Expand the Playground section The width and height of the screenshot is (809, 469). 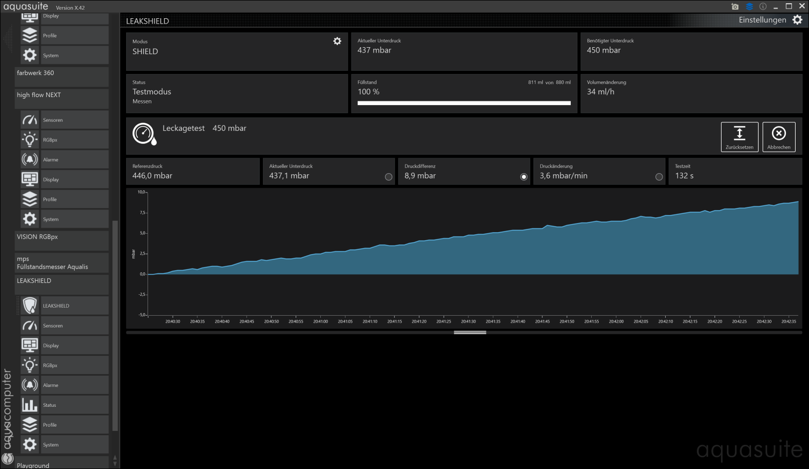click(x=62, y=464)
